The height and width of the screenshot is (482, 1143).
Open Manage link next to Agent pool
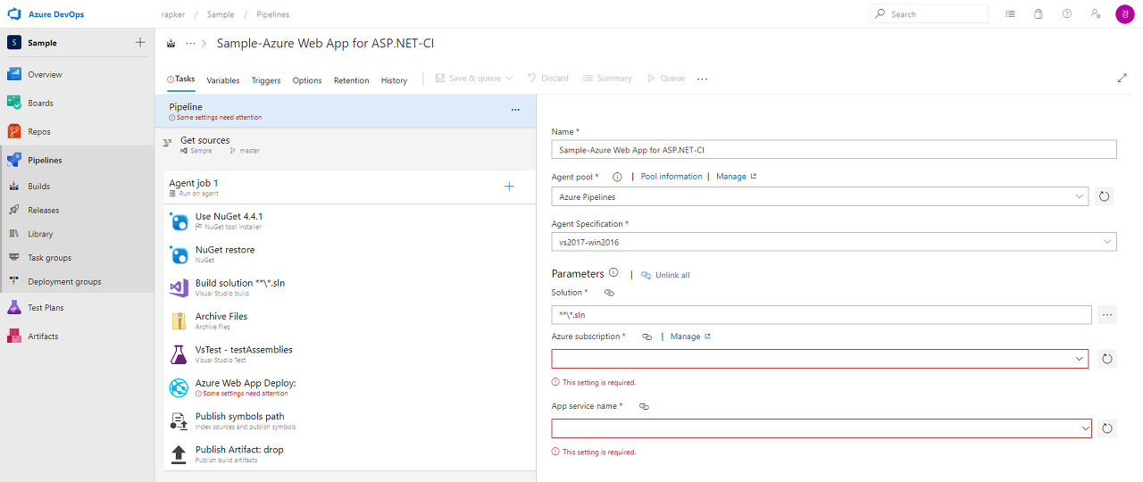pyautogui.click(x=736, y=177)
